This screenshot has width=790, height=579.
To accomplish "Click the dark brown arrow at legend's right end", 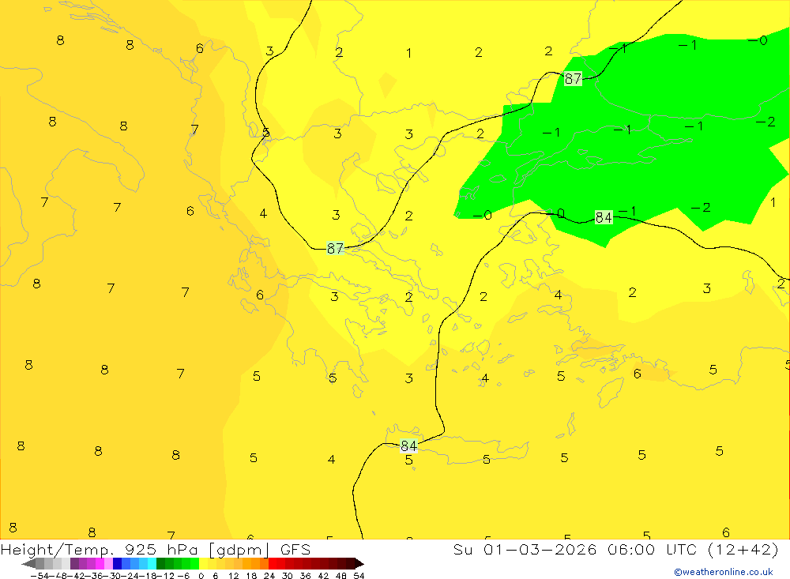I will (x=359, y=563).
